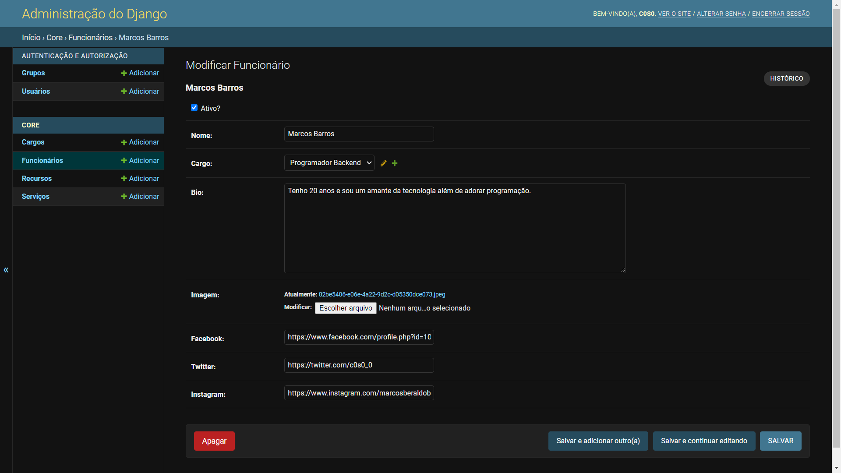Image resolution: width=841 pixels, height=473 pixels.
Task: Focus the Bio text area
Action: point(455,229)
